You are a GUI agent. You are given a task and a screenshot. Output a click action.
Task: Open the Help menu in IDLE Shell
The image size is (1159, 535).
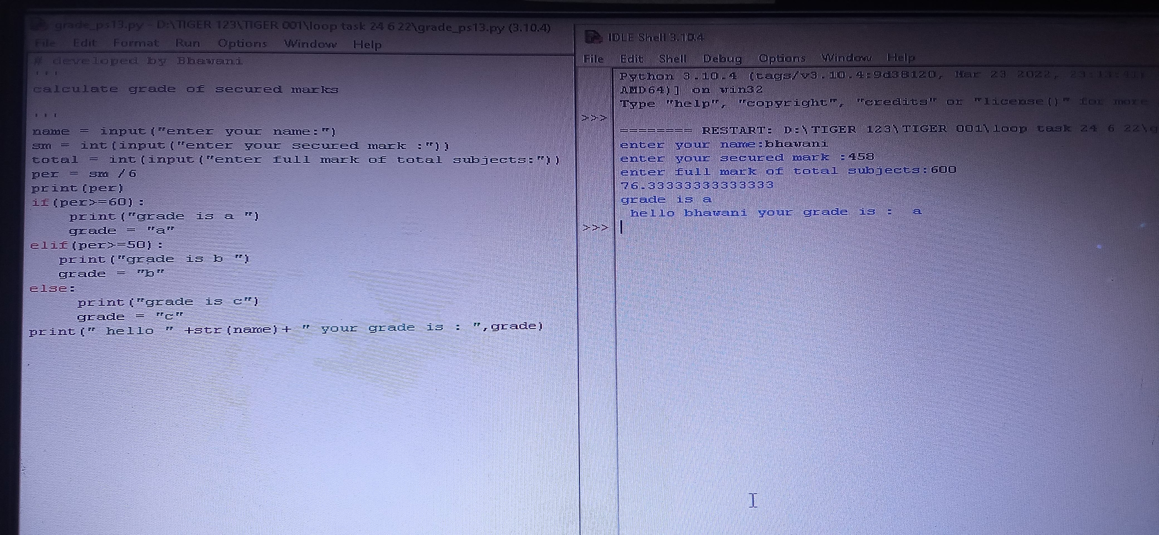pyautogui.click(x=900, y=57)
